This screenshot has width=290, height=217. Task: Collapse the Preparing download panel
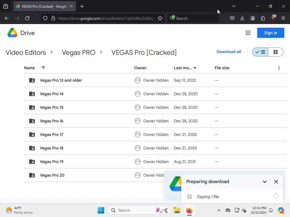pyautogui.click(x=265, y=182)
